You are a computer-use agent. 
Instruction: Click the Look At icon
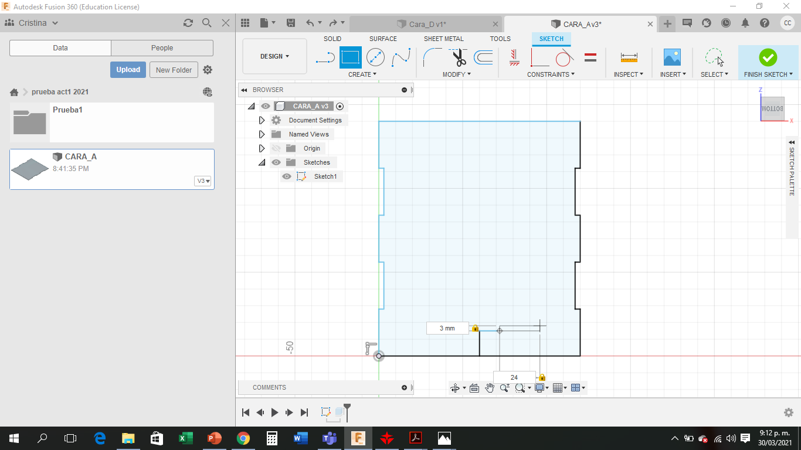coord(474,388)
